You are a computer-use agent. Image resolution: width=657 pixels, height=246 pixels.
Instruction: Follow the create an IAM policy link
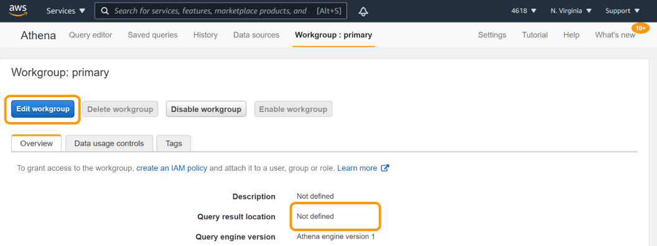[x=172, y=168]
